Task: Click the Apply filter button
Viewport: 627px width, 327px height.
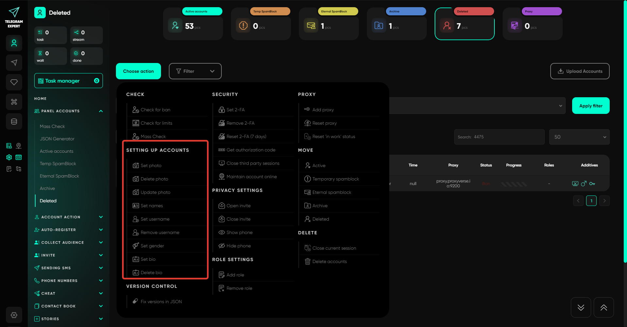Action: click(x=590, y=106)
